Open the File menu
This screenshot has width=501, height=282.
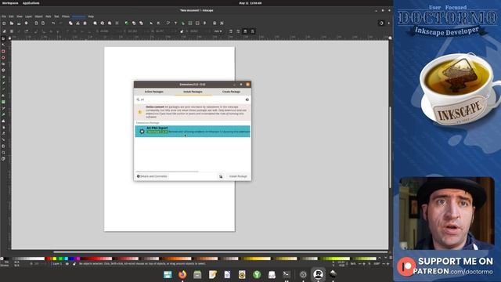click(x=3, y=16)
